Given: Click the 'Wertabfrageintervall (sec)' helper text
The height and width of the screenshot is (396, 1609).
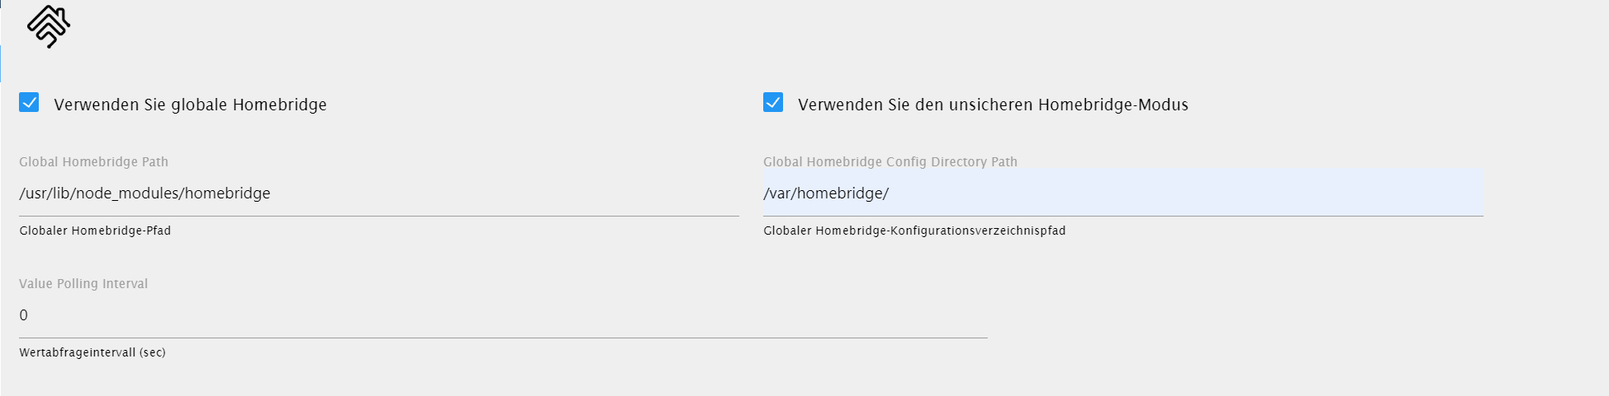Looking at the screenshot, I should [x=92, y=352].
